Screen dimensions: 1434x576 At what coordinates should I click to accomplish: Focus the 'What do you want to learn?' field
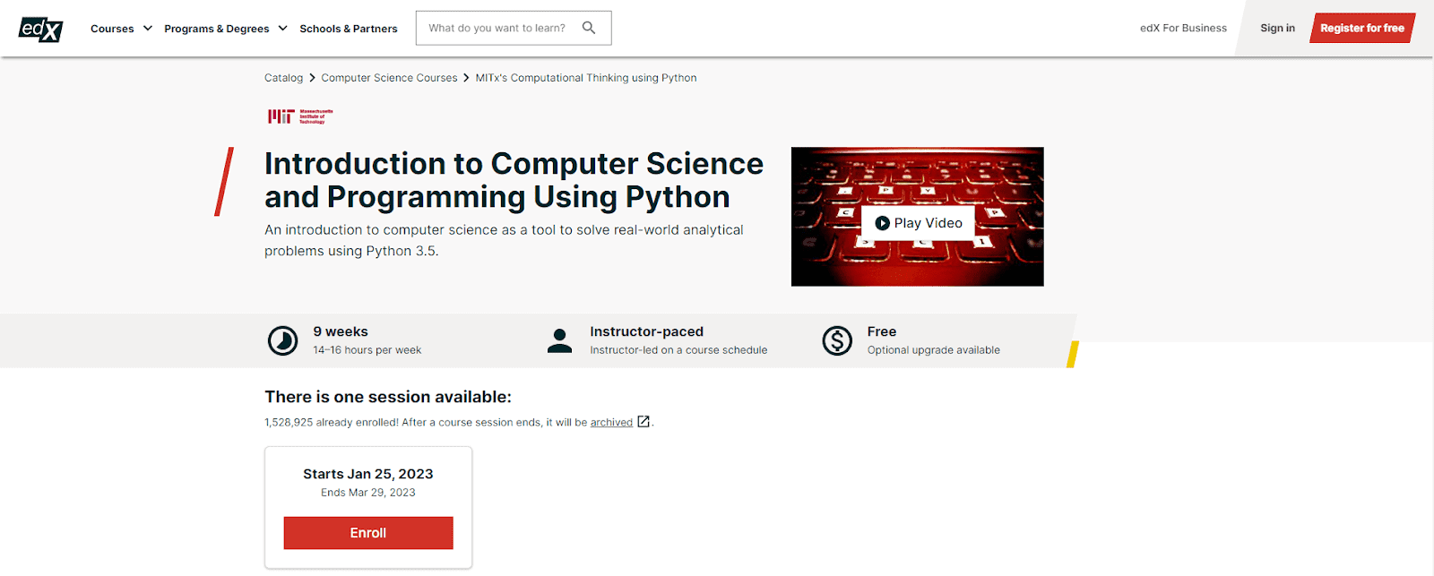(497, 29)
